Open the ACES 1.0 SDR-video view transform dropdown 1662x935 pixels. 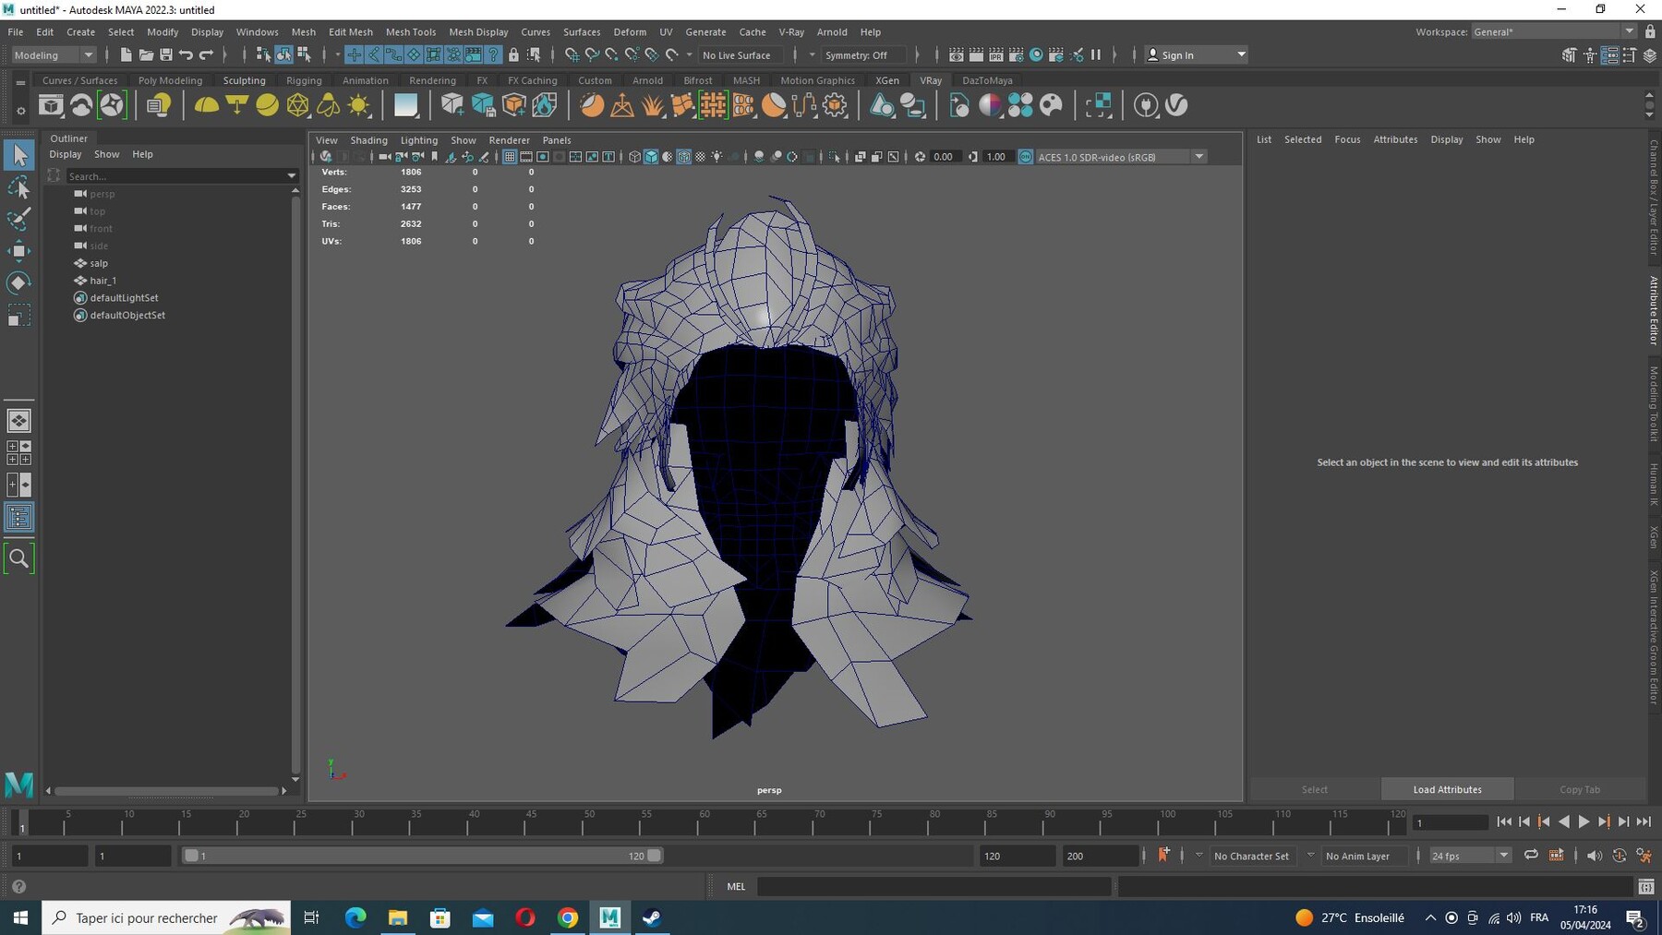click(1121, 157)
